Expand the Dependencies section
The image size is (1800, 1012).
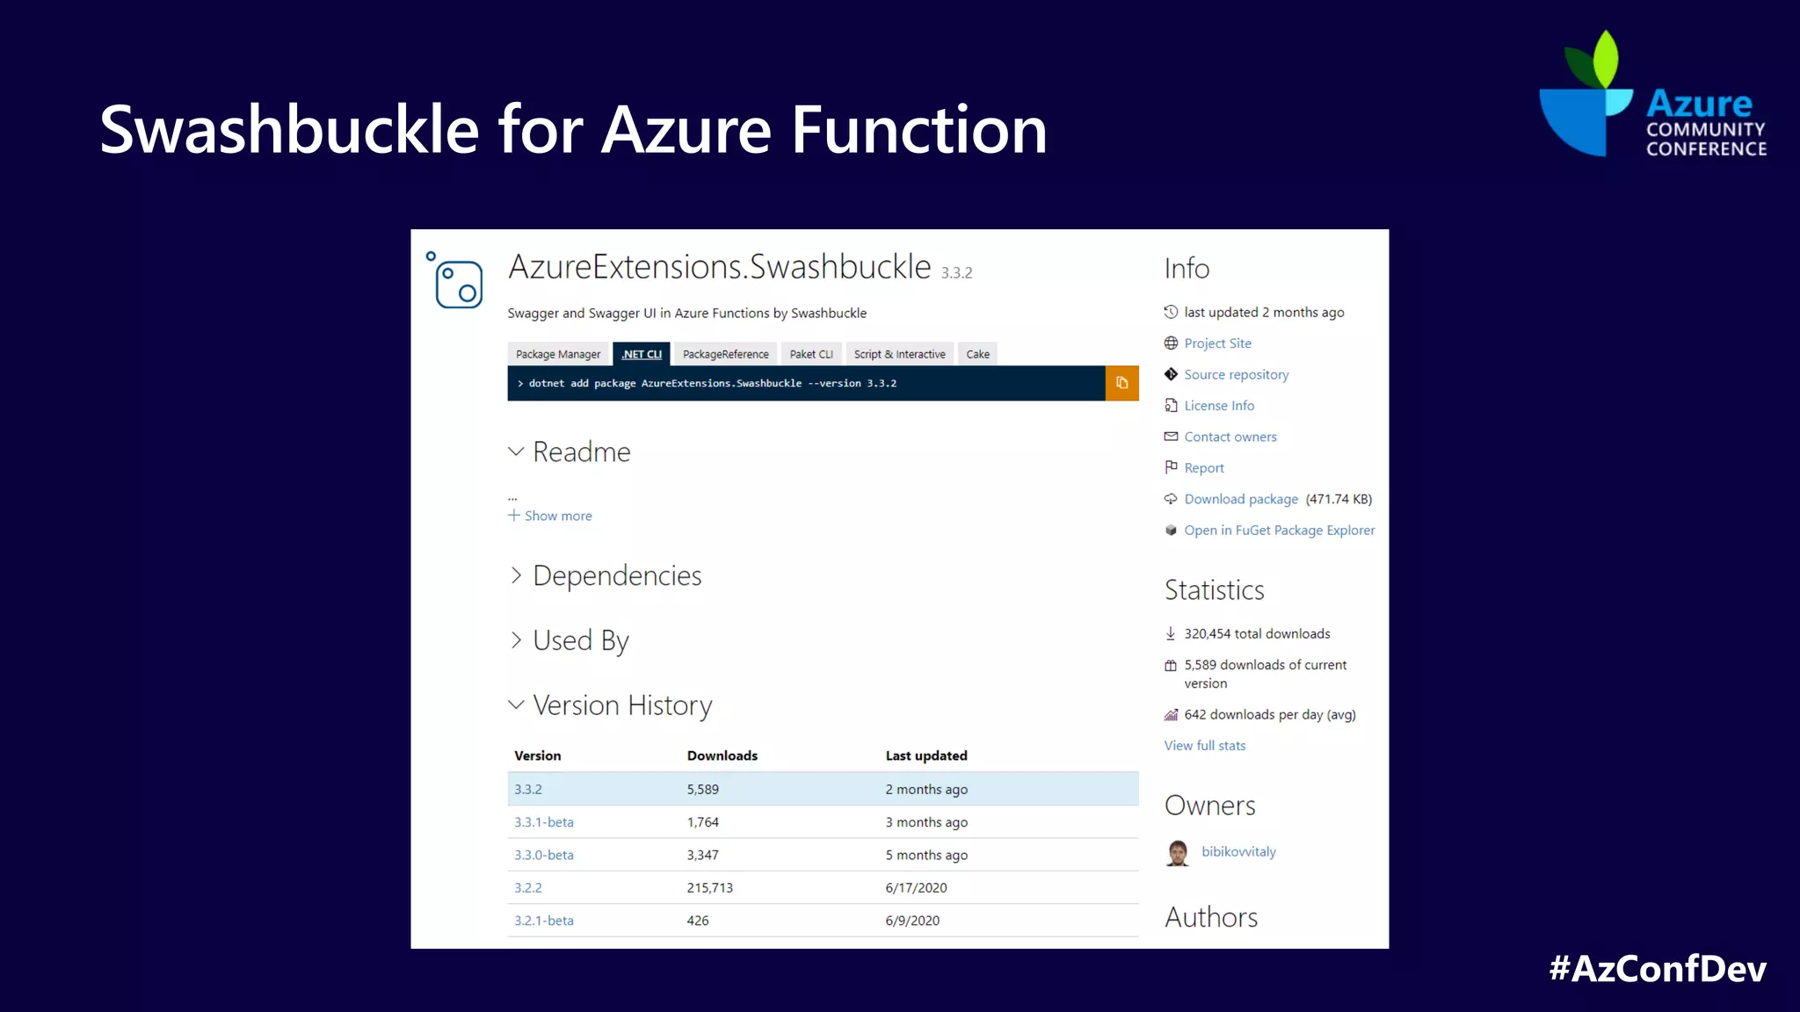coord(516,575)
